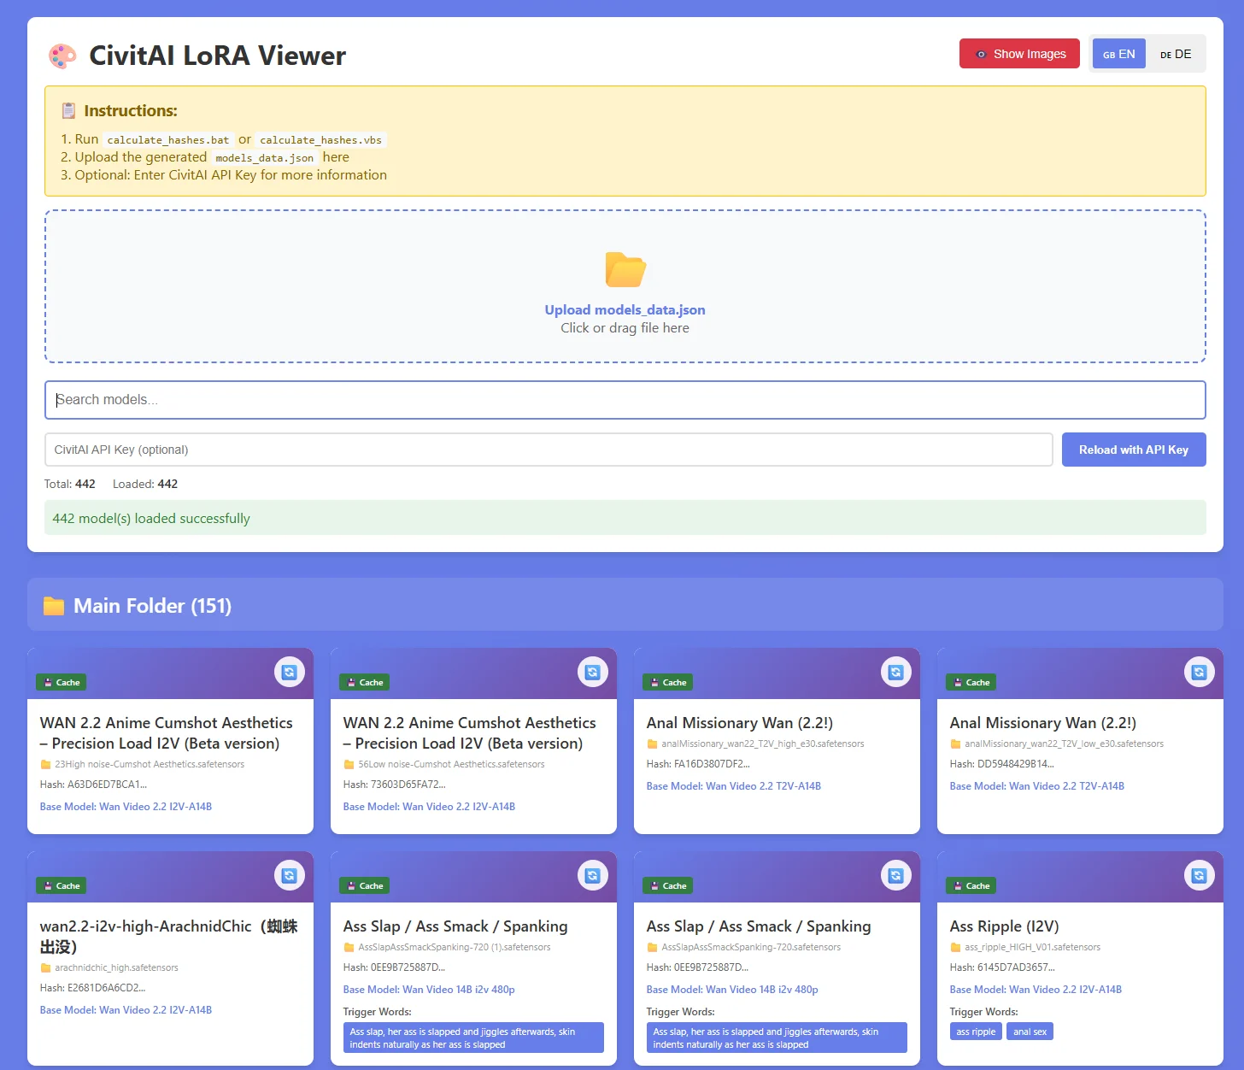Click Cache badge on ArachnidChic card
Screen dimensions: 1244x1070
pos(61,885)
